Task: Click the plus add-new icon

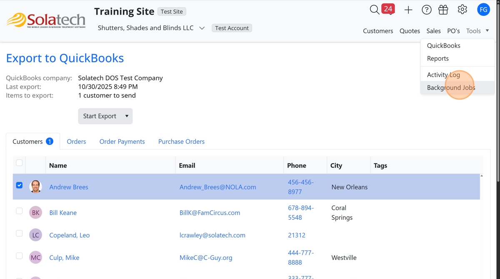Action: click(408, 10)
